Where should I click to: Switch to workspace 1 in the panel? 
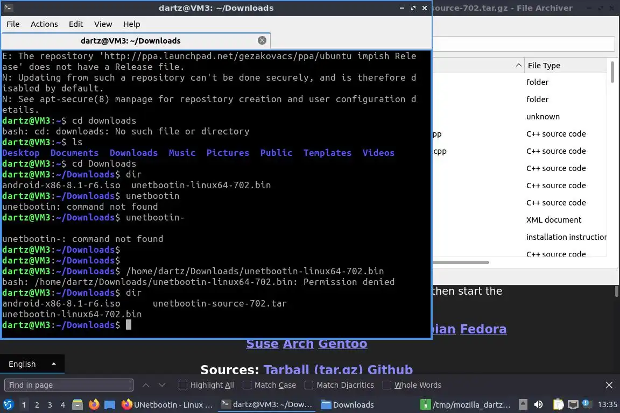pyautogui.click(x=24, y=405)
